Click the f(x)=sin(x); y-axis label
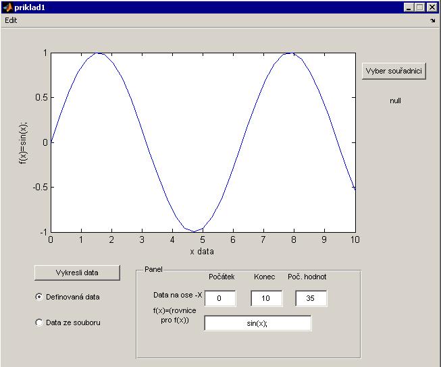 coord(24,143)
